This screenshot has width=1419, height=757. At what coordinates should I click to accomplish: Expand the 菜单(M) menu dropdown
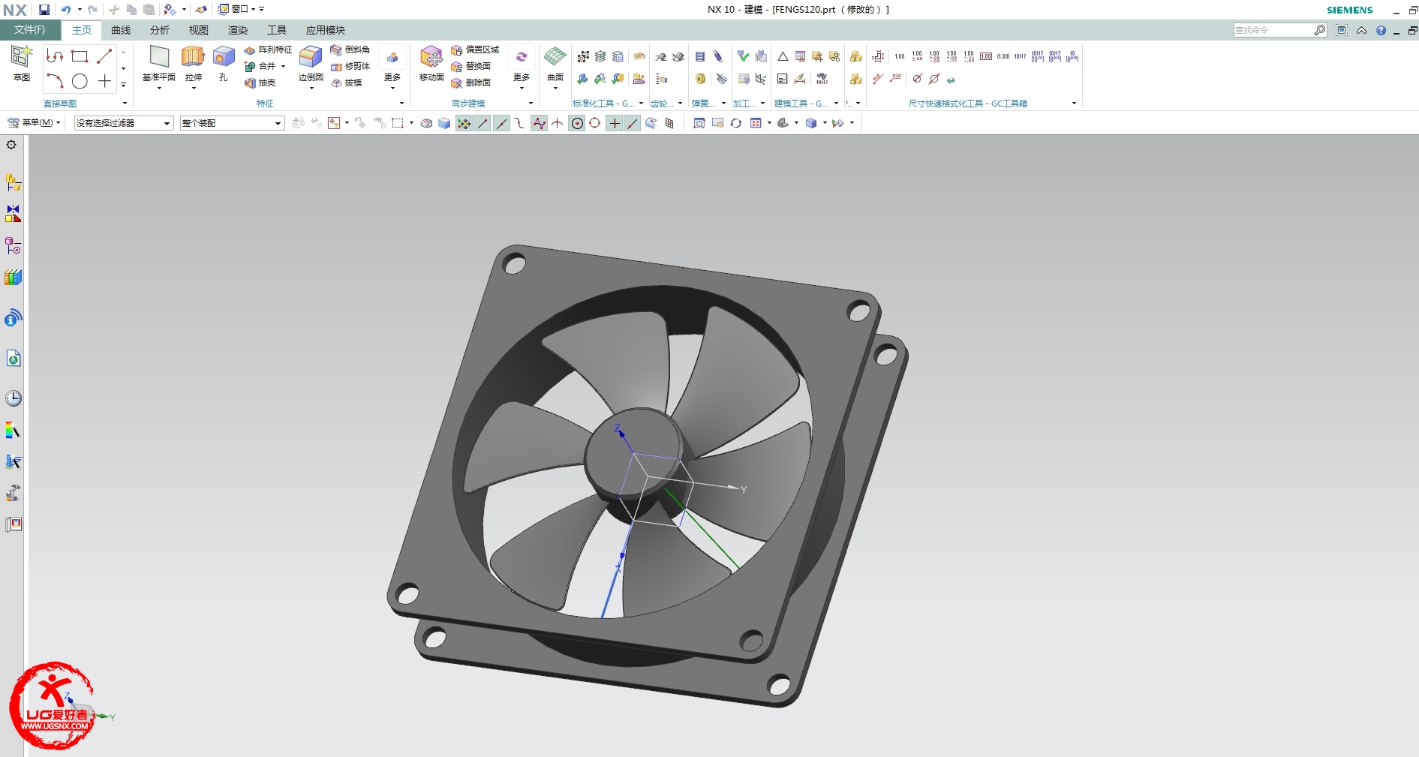(x=34, y=123)
